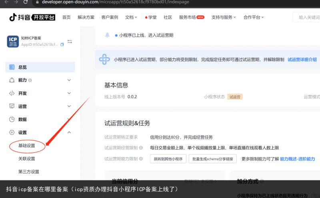Image resolution: width=320 pixels, height=198 pixels.
Task: Click the 运营 chart board icon
Action: [x=12, y=106]
